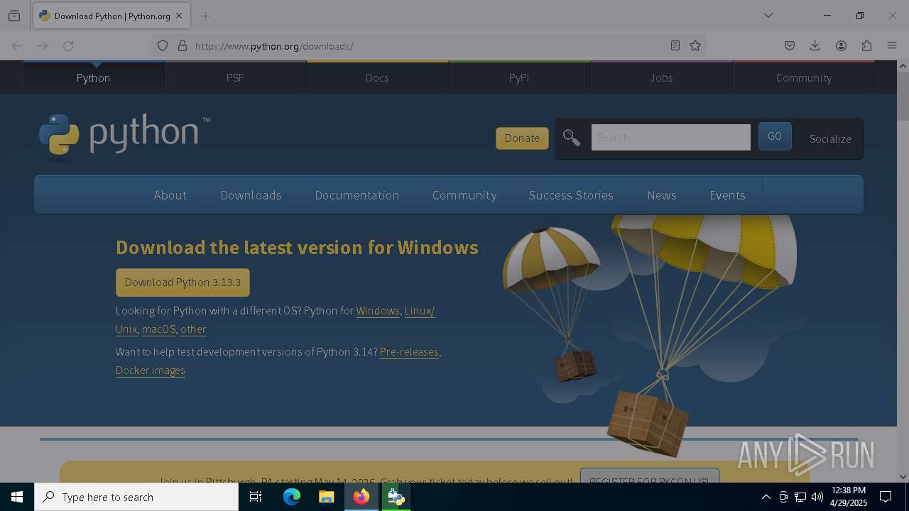Open the Downloads navigation menu

(251, 195)
